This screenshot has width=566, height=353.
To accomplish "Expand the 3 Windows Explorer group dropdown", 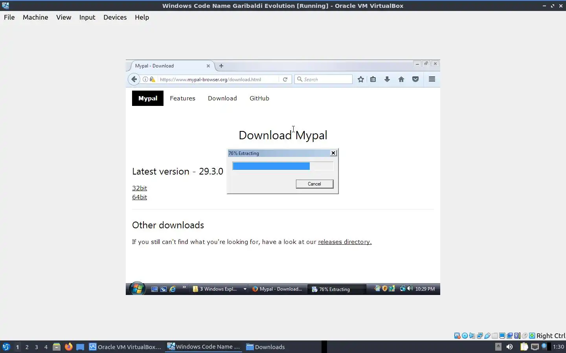I will (245, 289).
